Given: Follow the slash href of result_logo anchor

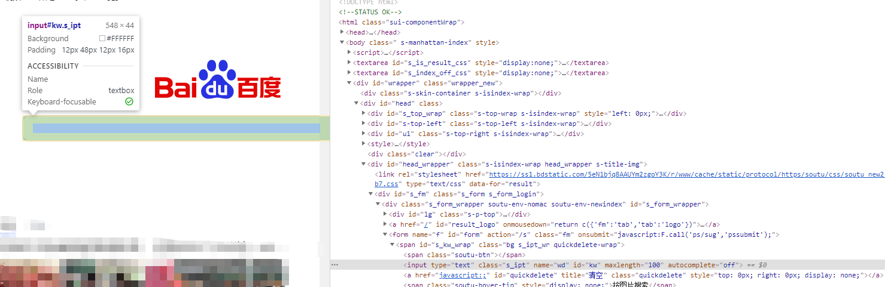Looking at the screenshot, I should (x=425, y=224).
